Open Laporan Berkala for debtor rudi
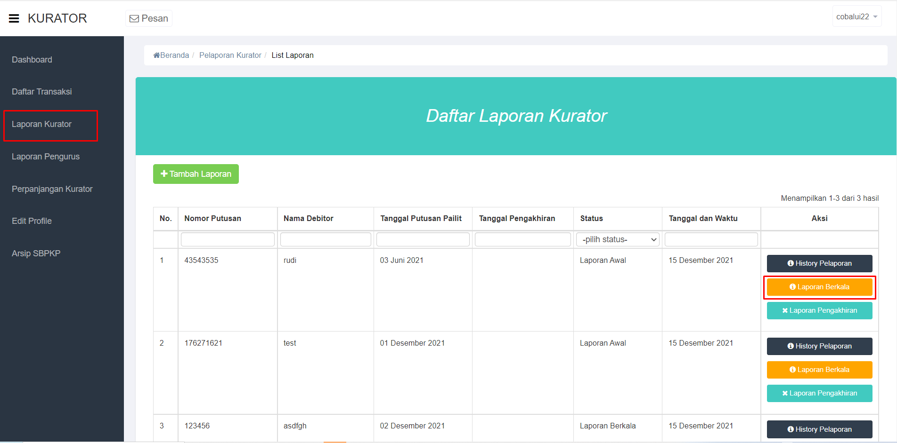 point(819,287)
